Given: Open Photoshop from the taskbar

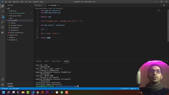Looking at the screenshot, I should tap(52, 92).
